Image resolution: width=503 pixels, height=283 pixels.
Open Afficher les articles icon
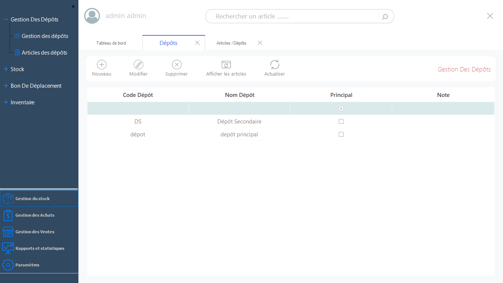[x=226, y=65]
